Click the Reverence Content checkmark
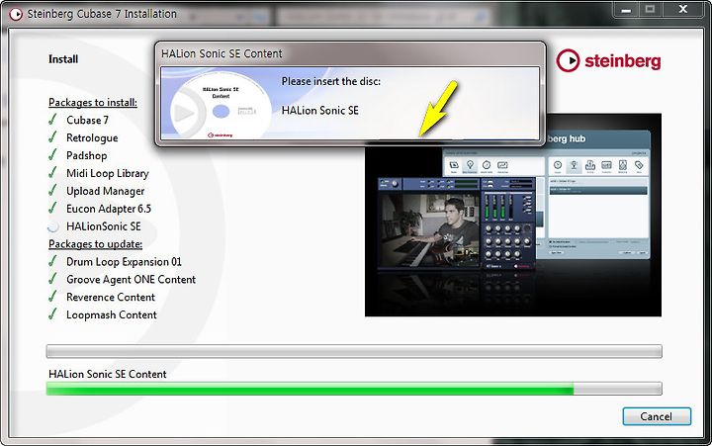The width and height of the screenshot is (712, 446). click(52, 297)
